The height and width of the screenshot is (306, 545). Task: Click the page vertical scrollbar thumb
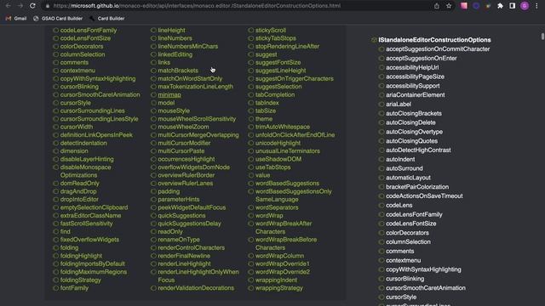[542, 36]
